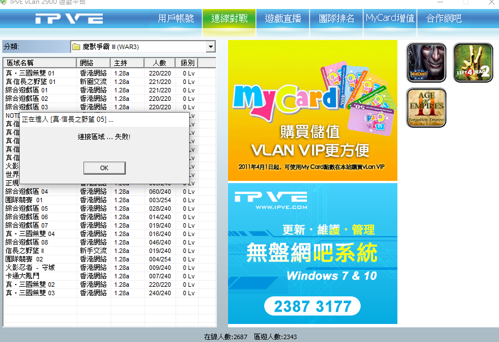Screen dimensions: 499x342
Task: Launch the Warcraft III game icon
Action: pyautogui.click(x=426, y=63)
